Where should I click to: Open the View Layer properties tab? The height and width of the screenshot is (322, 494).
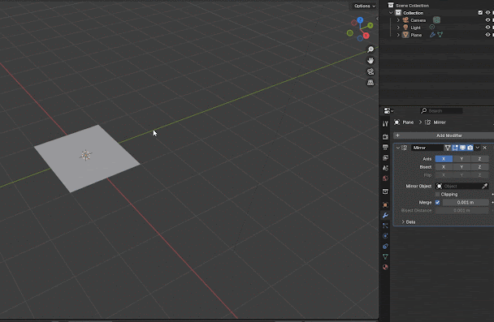[385, 157]
